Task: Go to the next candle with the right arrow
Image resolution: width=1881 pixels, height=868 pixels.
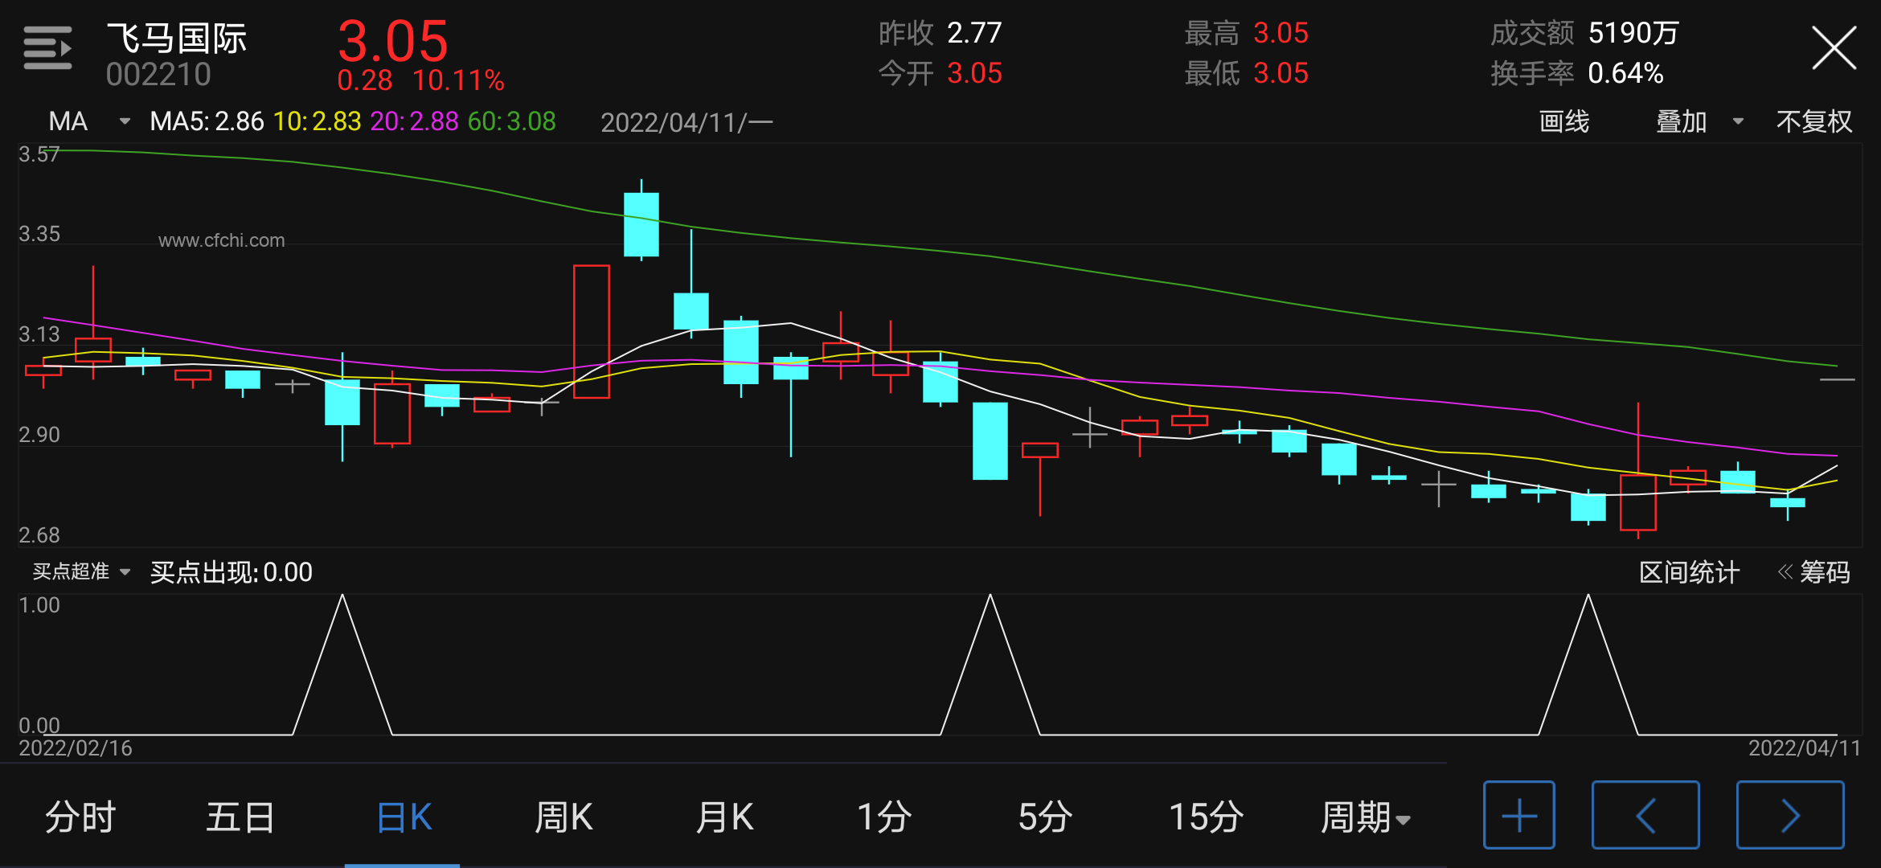Action: (1789, 815)
